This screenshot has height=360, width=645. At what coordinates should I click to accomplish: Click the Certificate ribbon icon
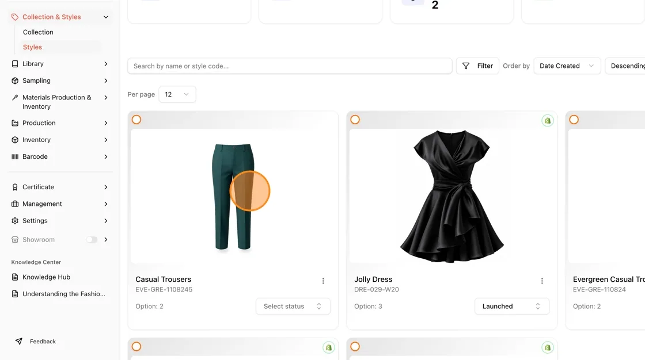pos(15,187)
